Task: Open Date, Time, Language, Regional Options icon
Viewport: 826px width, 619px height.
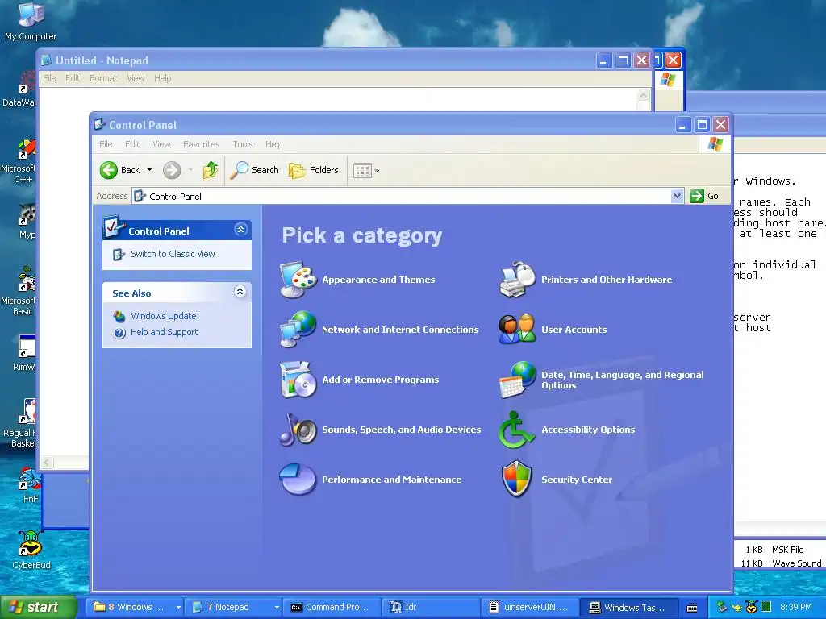Action: pos(517,380)
